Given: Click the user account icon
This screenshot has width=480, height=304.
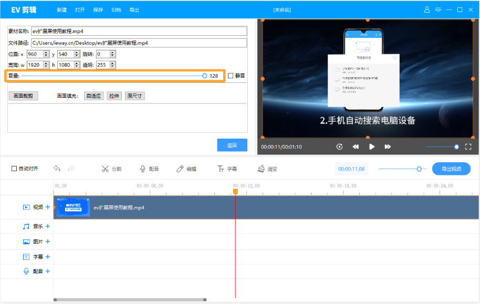Looking at the screenshot, I should point(427,9).
